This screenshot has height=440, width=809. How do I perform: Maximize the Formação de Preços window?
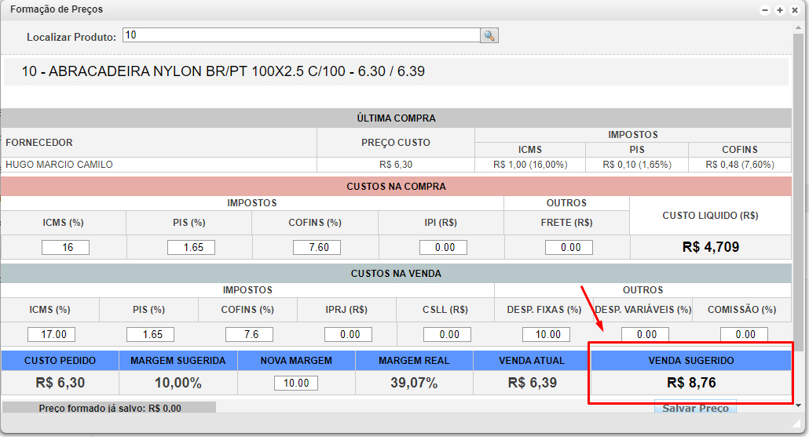780,10
